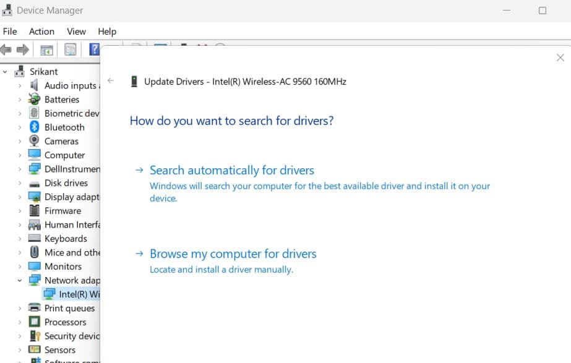Expand the Keyboards category
571x363 pixels.
(x=20, y=239)
